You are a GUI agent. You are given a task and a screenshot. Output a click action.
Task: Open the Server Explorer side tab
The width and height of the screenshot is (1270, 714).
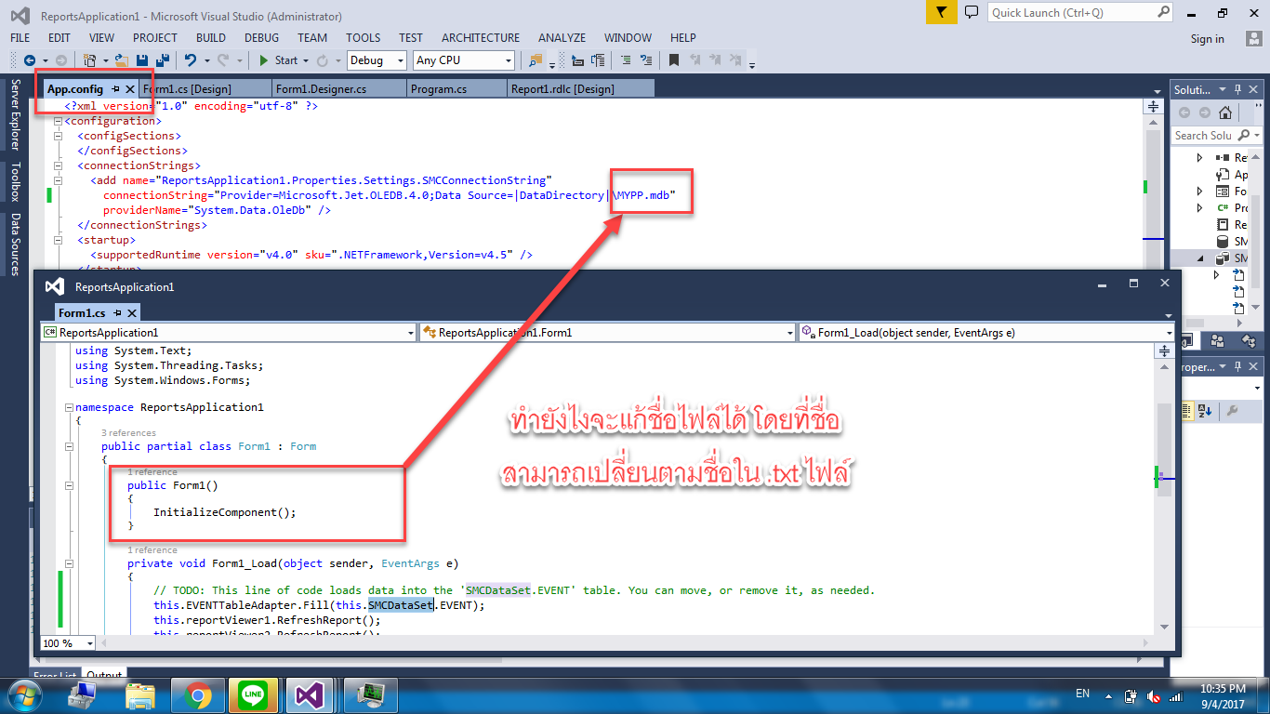[14, 114]
